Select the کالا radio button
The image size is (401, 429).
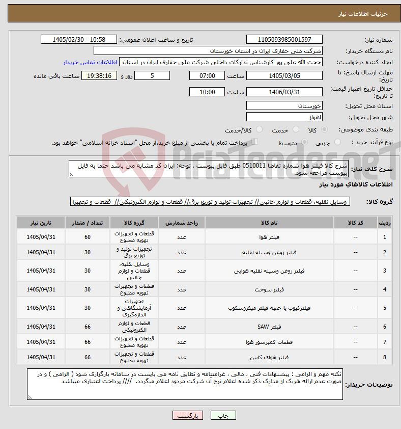pos(324,129)
